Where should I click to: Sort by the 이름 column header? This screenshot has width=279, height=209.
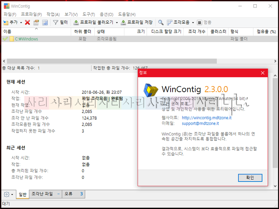click(36, 32)
